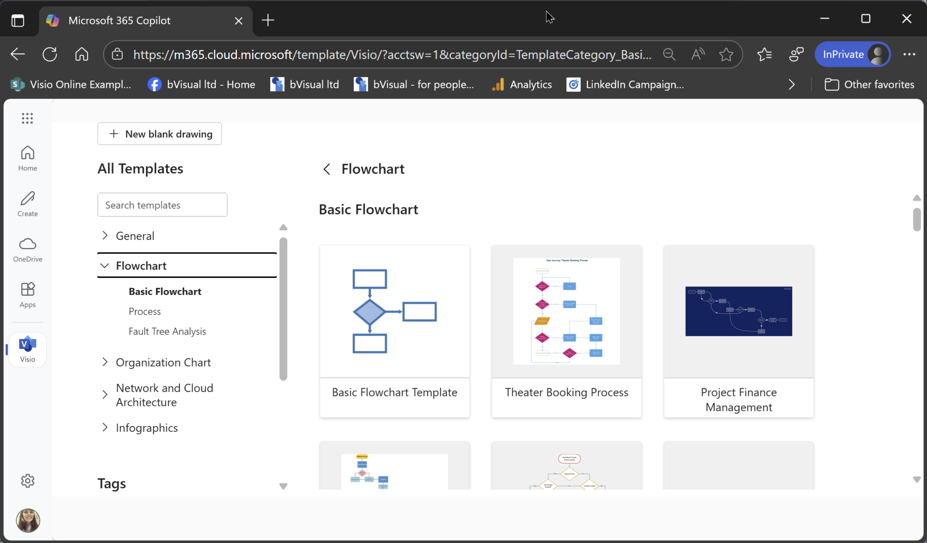The image size is (927, 543).
Task: Select the Create icon in the sidebar
Action: pos(27,204)
